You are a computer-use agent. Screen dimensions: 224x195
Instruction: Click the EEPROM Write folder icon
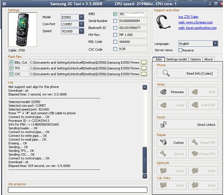pyautogui.click(x=195, y=171)
